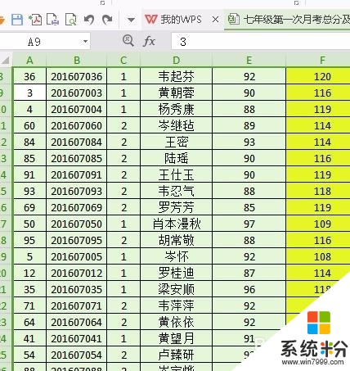The image size is (350, 371).
Task: Select column B header
Action: (x=77, y=60)
